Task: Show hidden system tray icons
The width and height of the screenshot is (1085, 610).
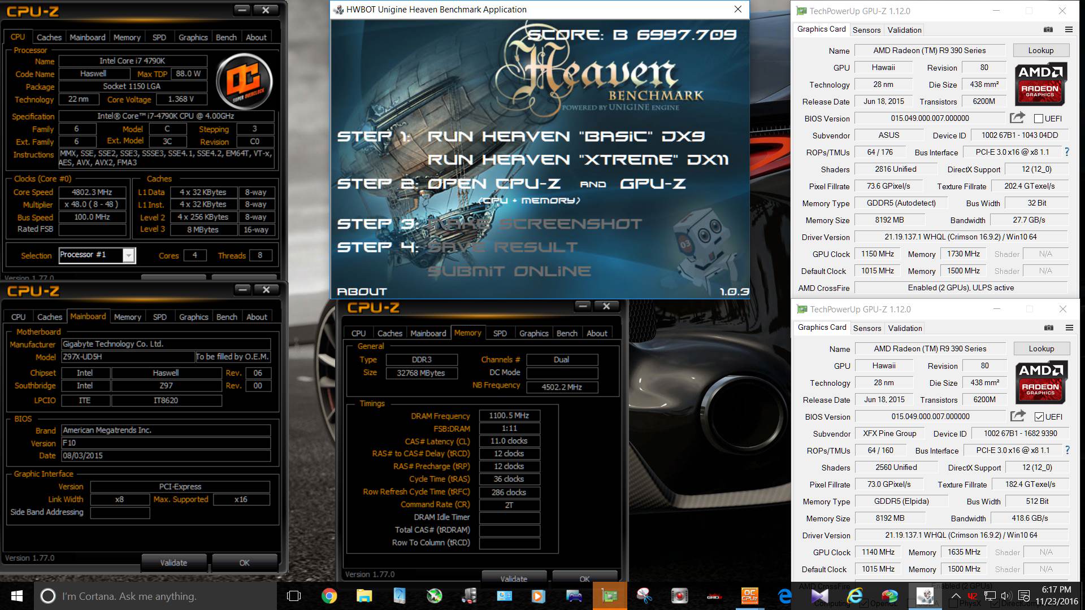Action: (x=956, y=596)
